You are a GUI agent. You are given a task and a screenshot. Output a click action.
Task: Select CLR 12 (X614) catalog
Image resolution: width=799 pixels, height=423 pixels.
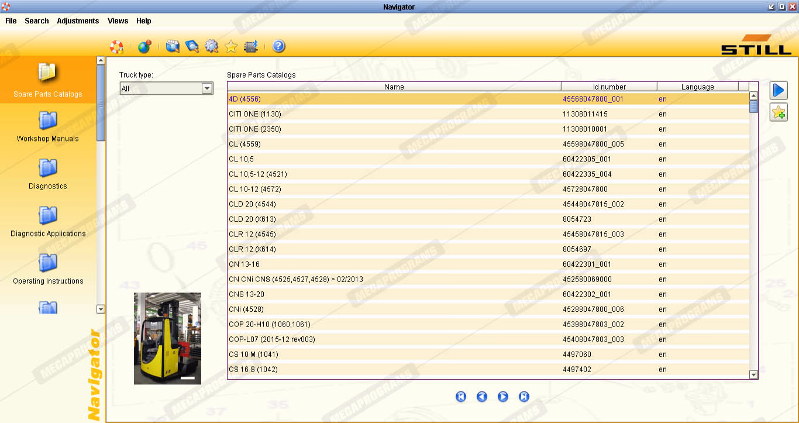pos(488,249)
